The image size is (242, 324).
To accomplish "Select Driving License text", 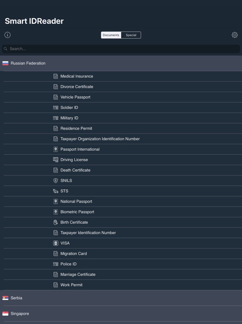I will click(74, 160).
